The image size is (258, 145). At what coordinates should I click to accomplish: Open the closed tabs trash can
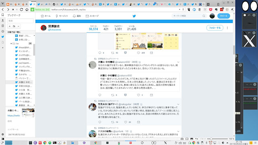pos(218,4)
